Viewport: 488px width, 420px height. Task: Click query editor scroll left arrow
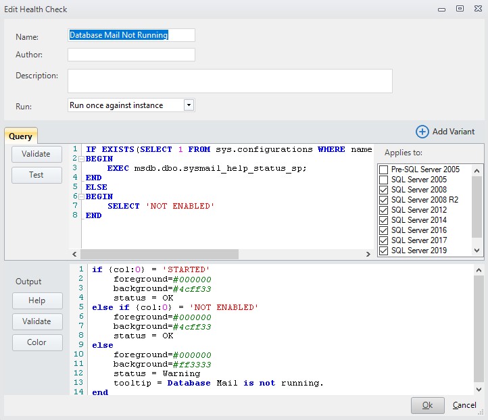(x=74, y=254)
